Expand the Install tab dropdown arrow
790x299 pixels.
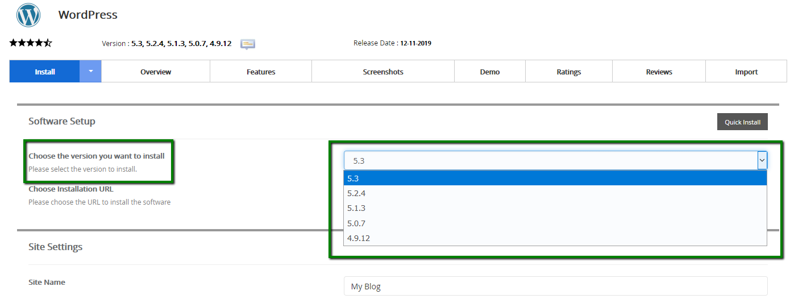point(91,72)
